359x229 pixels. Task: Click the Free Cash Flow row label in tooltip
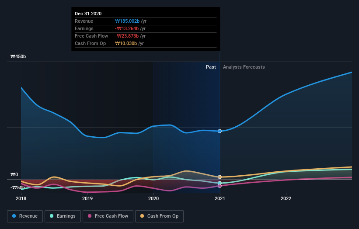pyautogui.click(x=91, y=36)
